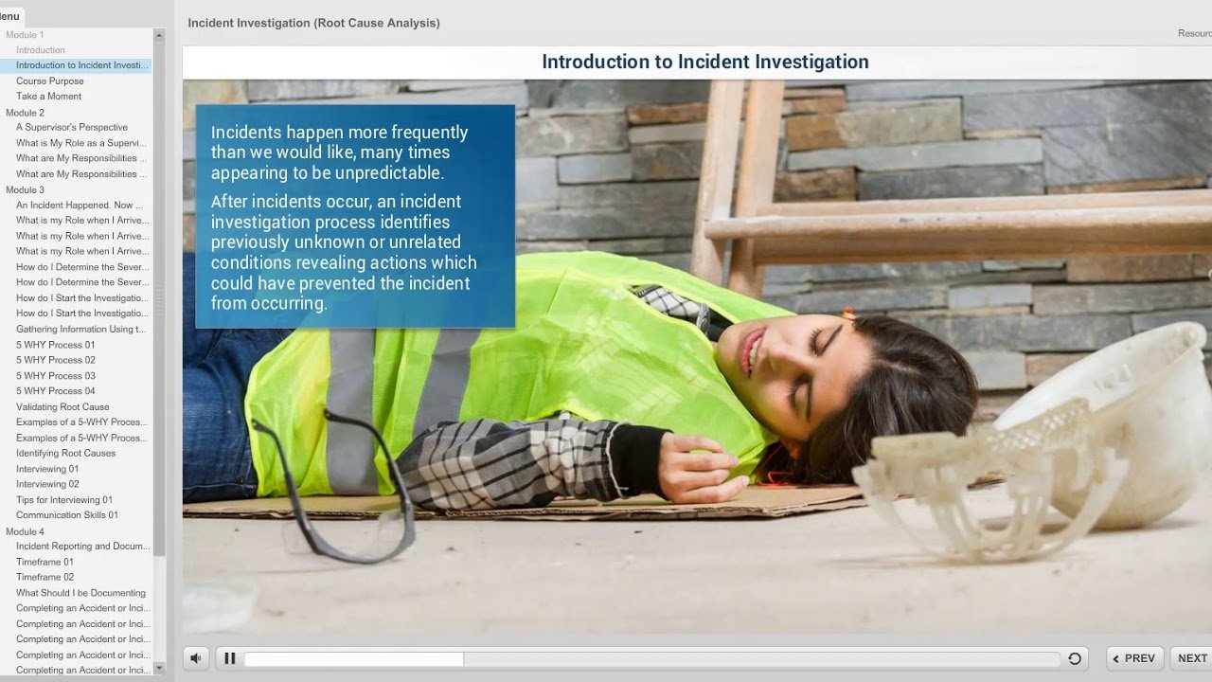Select the 5 WHY Process 01 slide
Image resolution: width=1212 pixels, height=682 pixels.
55,345
